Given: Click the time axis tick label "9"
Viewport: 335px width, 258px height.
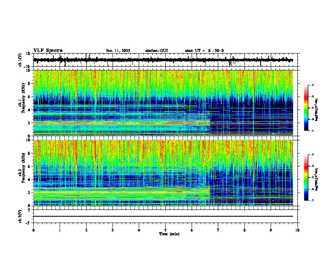Looking at the screenshot, I should coord(271,230).
